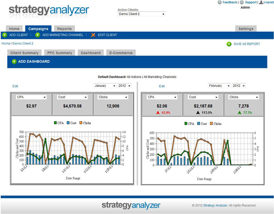Image resolution: width=274 pixels, height=214 pixels.
Task: Click the 12,906 clicks value
Action: tap(113, 106)
